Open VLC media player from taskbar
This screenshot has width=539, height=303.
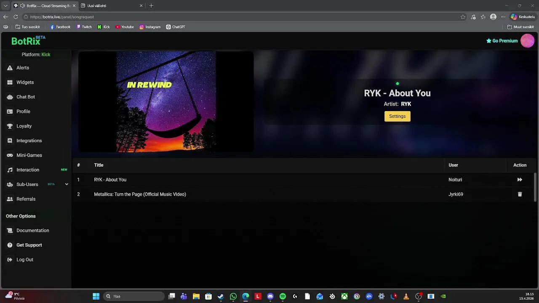point(406,297)
